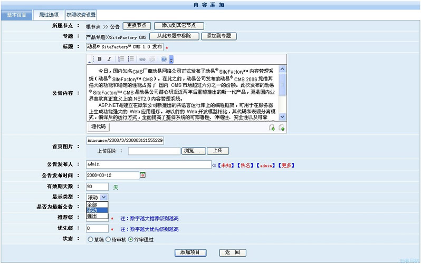Click the image path field starting Announce/2008
This screenshot has width=421, height=264.
[125, 140]
